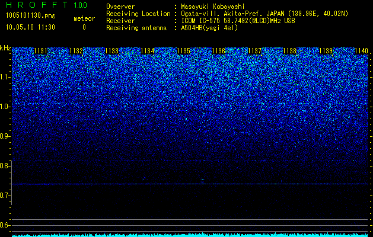Click the HROFFT title text
The image size is (373, 237).
pyautogui.click(x=37, y=5)
